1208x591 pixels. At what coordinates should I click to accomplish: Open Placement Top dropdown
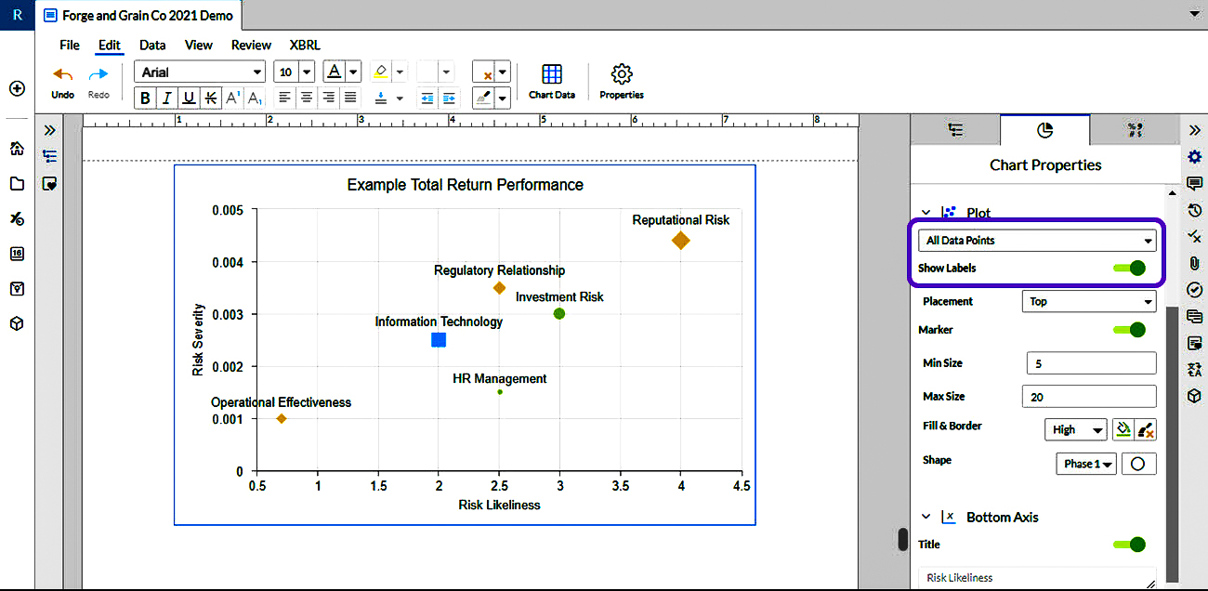(1089, 301)
